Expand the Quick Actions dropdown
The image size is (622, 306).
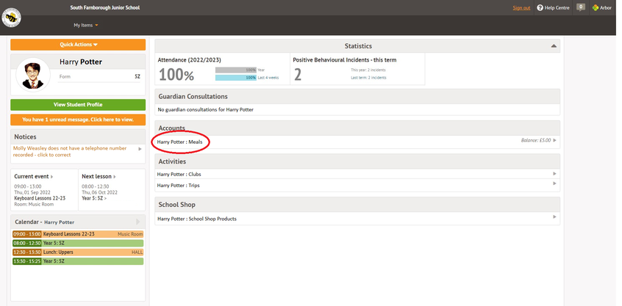(x=78, y=45)
